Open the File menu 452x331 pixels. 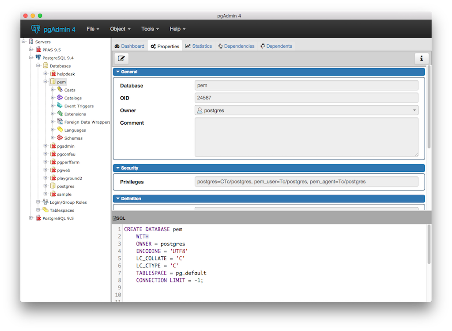click(93, 29)
